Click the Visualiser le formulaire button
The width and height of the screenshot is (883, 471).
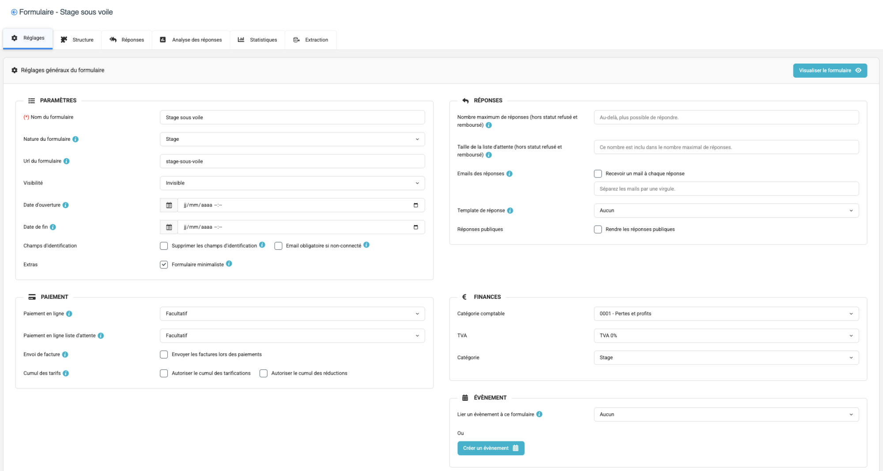click(830, 71)
